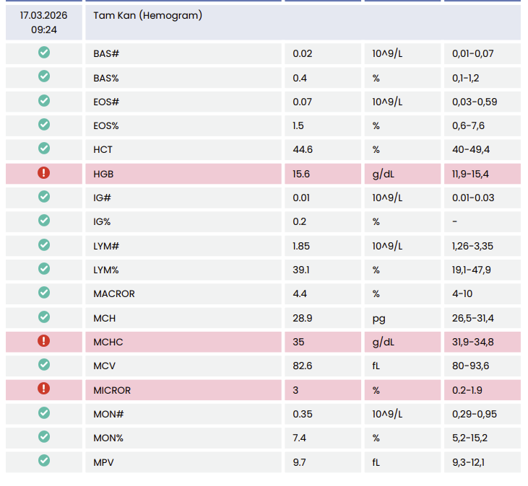The width and height of the screenshot is (528, 486).
Task: Click the red alert icon for MCHC
Action: [43, 341]
